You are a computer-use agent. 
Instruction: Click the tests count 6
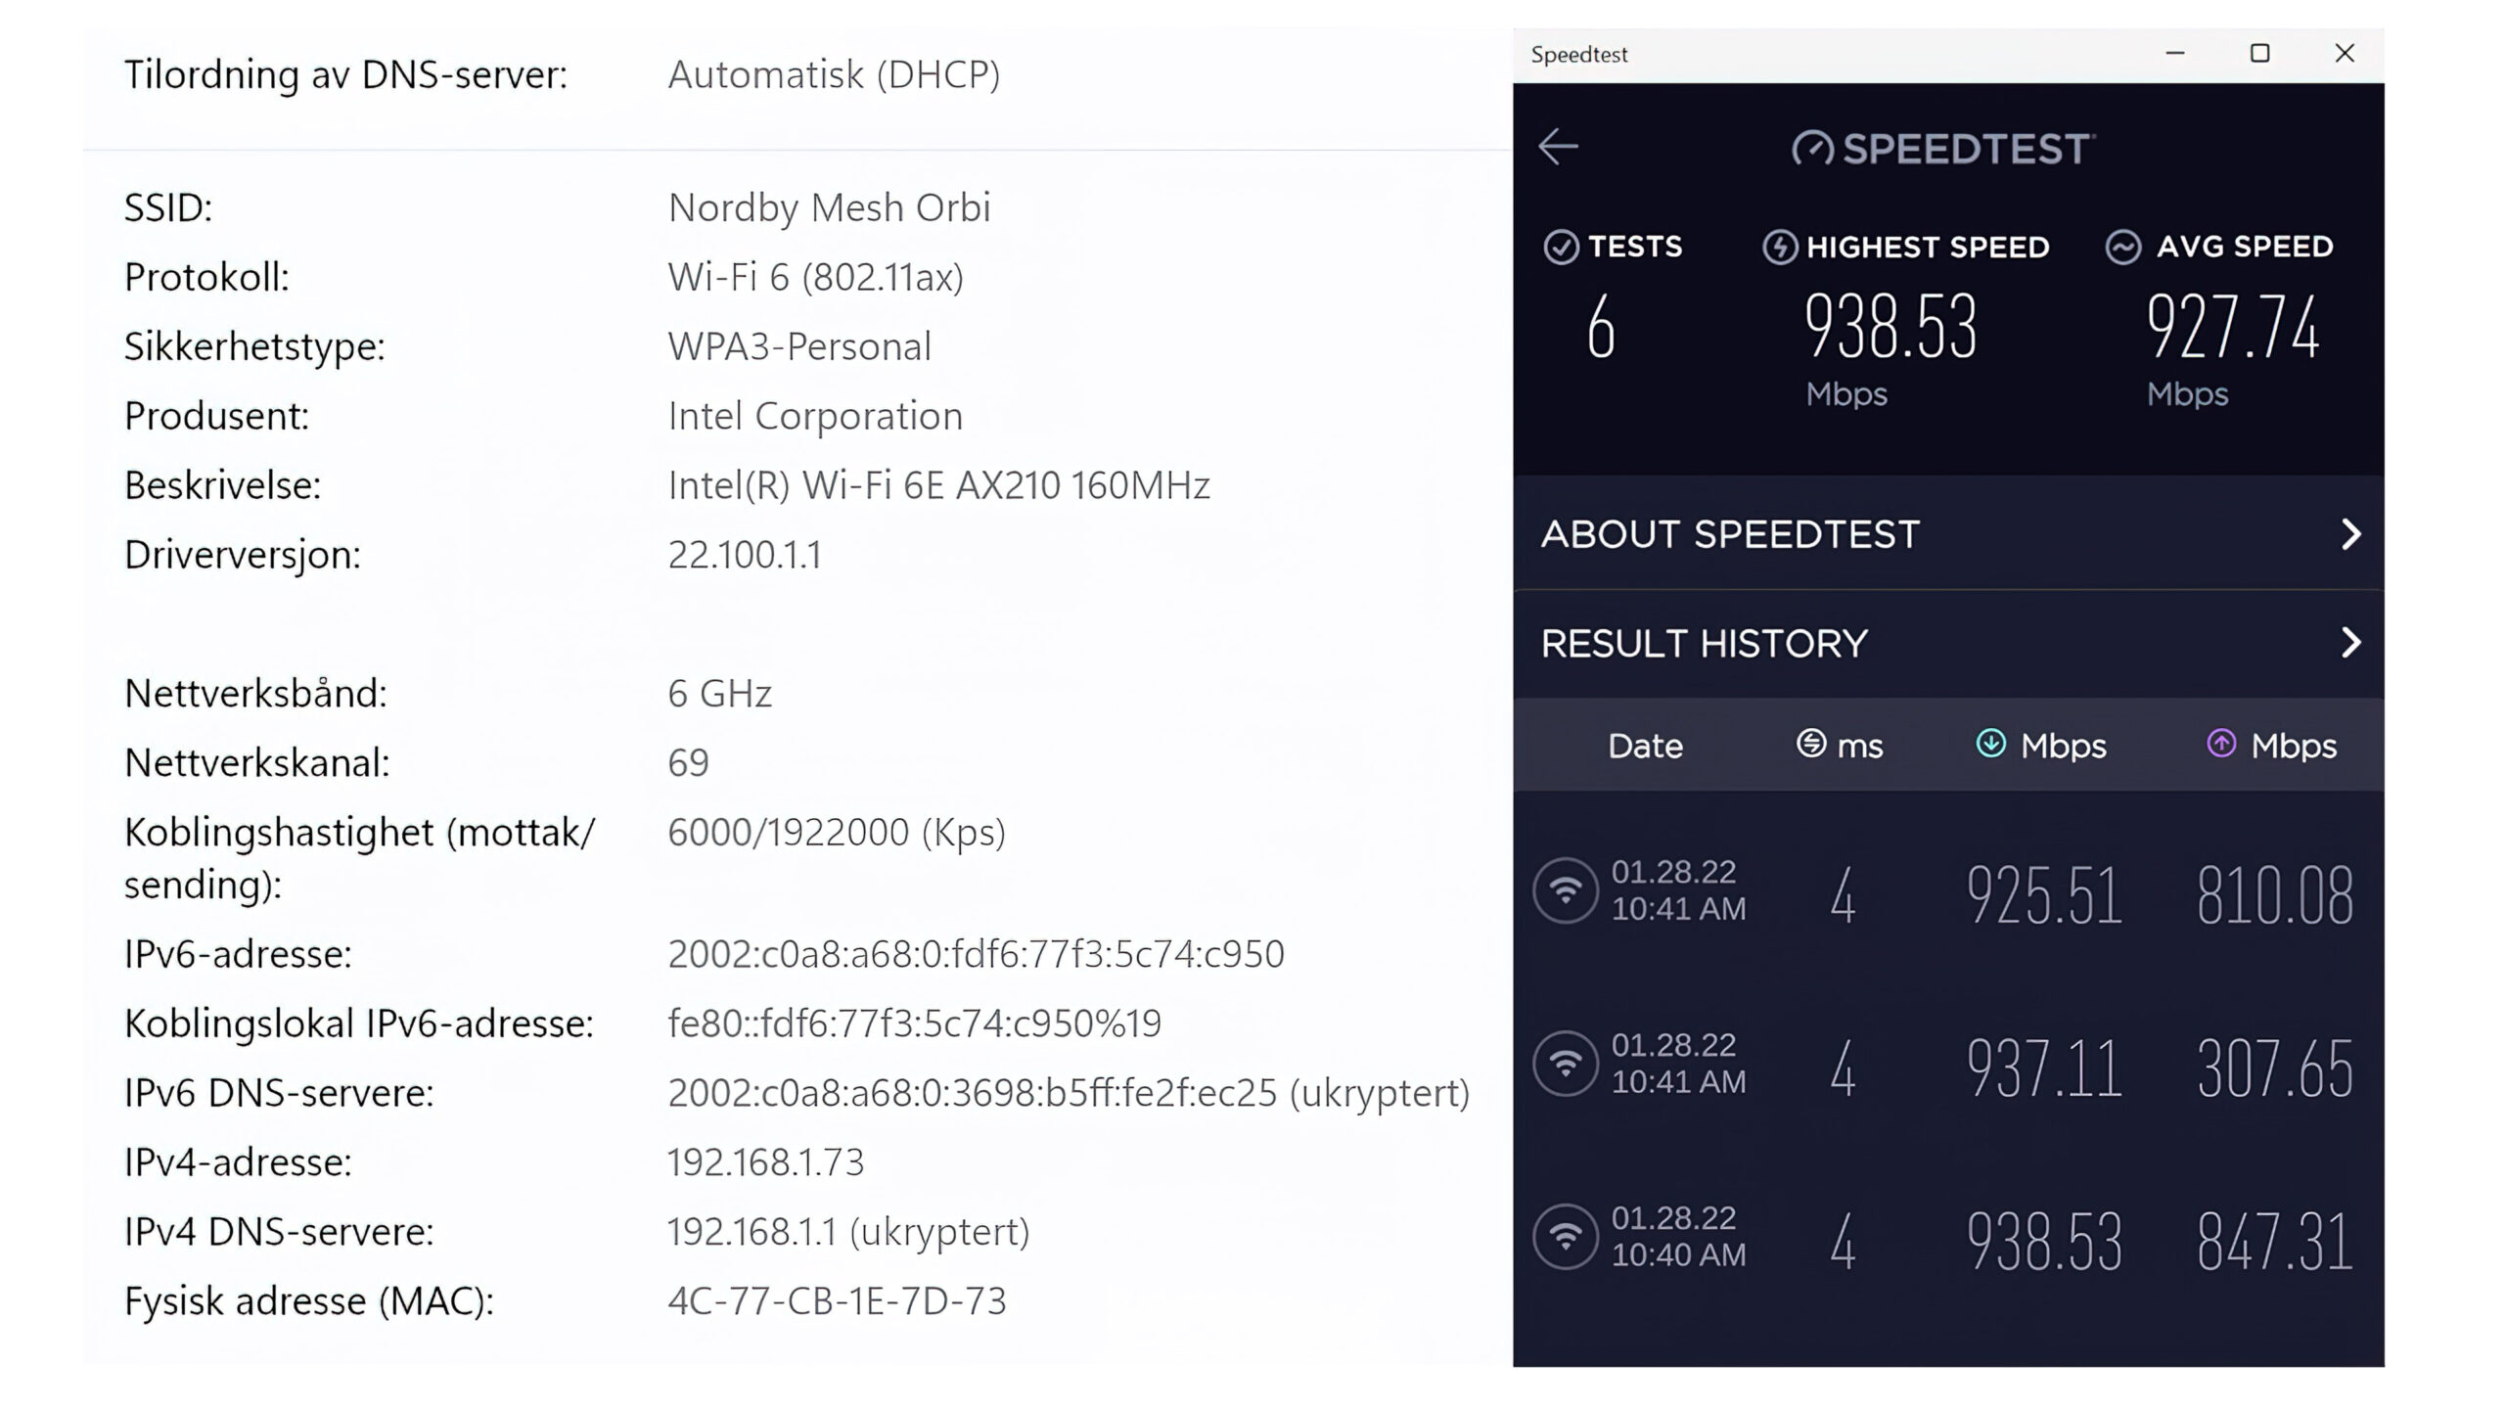point(1600,326)
